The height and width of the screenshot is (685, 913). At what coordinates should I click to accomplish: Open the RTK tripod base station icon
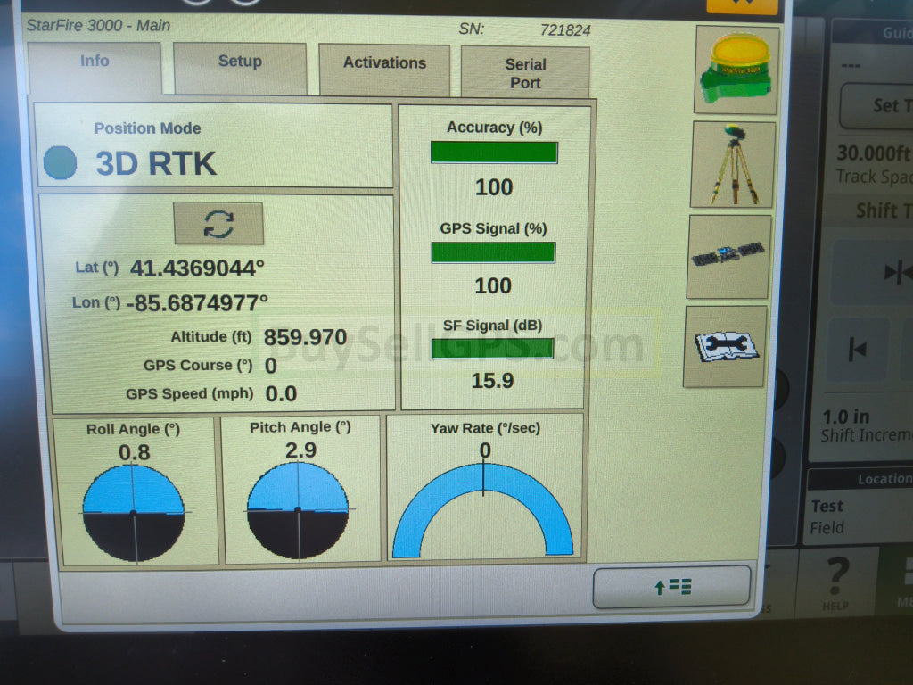(733, 165)
